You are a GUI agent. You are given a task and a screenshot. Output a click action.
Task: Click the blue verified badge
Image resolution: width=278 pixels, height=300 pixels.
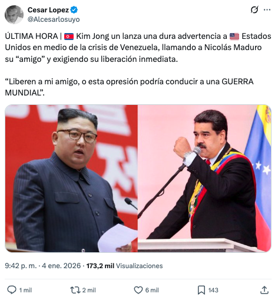74,9
